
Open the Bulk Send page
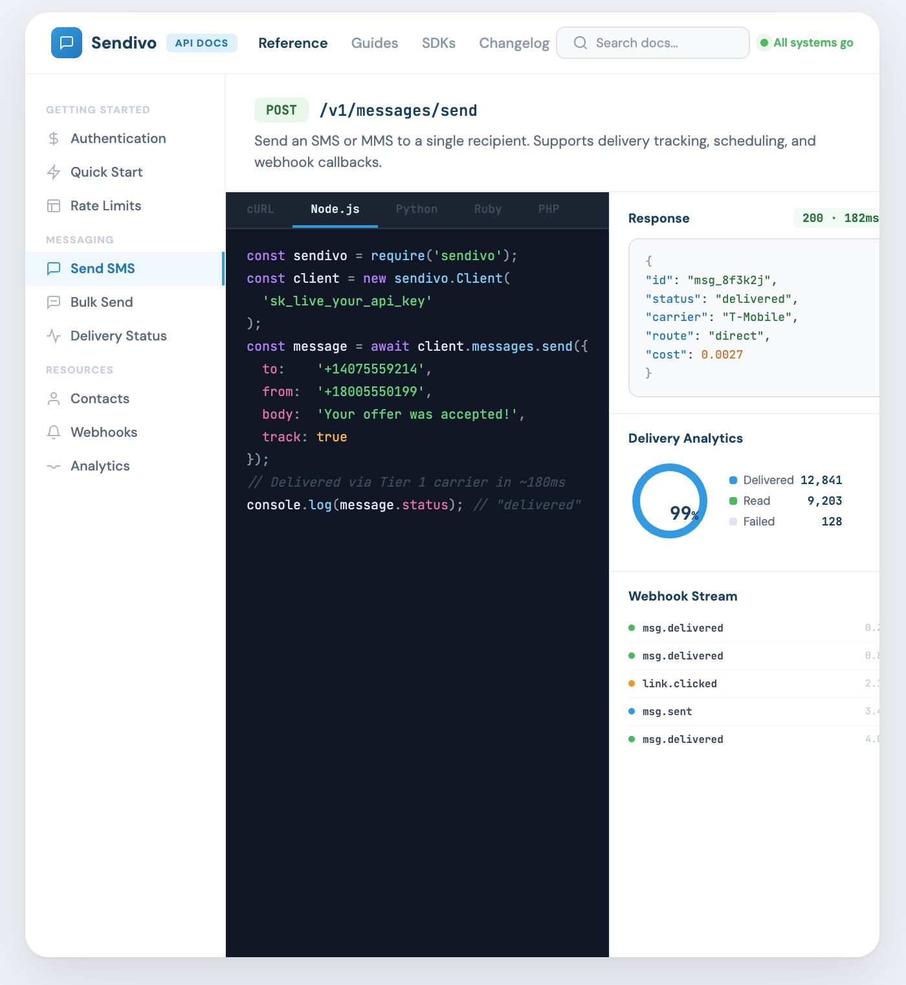pos(101,302)
